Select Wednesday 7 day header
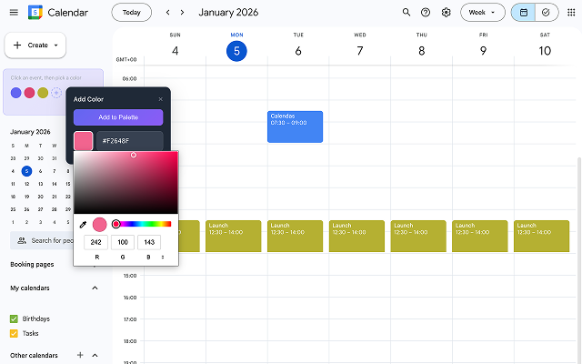This screenshot has width=582, height=364. pos(360,51)
